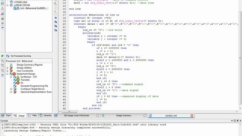242x136 pixels.
Task: Click the "Processes: lcd - Behavioral" header
Action: pyautogui.click(x=19, y=61)
